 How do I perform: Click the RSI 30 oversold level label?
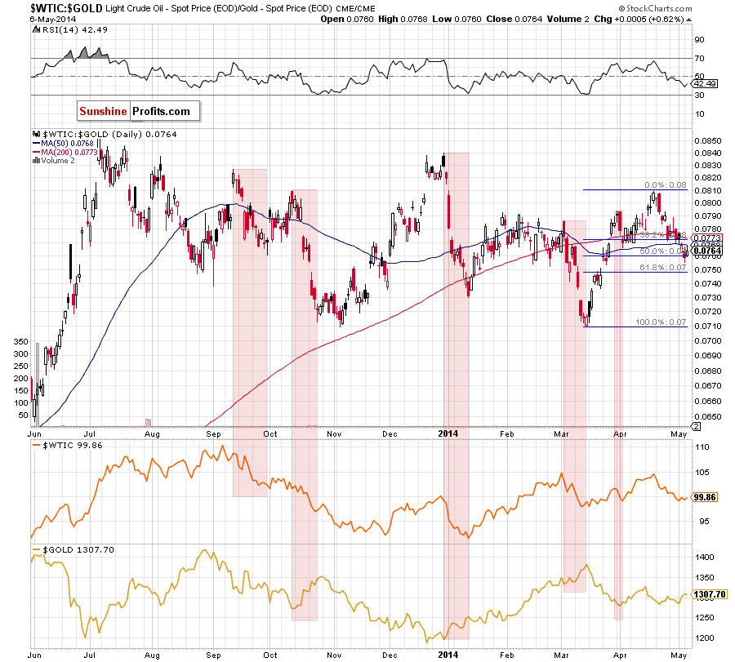coord(699,96)
